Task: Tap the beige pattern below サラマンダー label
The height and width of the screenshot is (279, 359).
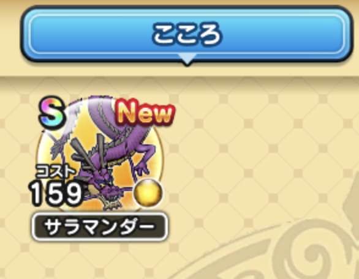Action: click(x=100, y=259)
